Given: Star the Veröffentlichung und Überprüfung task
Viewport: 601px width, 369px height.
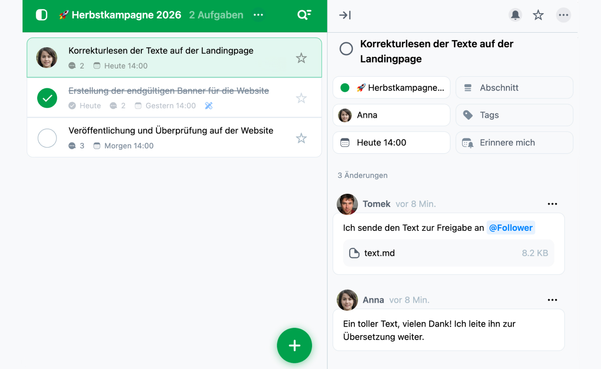Looking at the screenshot, I should (301, 138).
